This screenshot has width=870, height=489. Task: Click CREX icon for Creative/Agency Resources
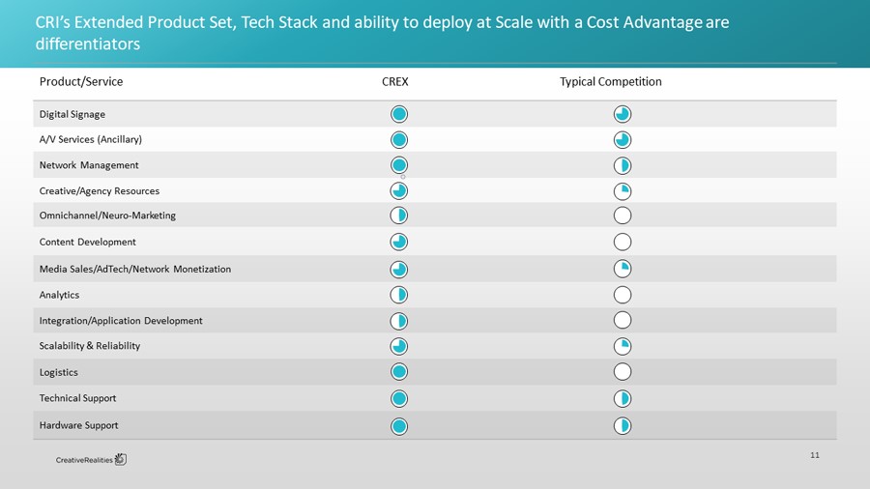click(399, 190)
